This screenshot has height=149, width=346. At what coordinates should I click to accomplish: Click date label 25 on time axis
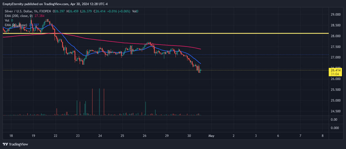pyautogui.click(x=122, y=136)
